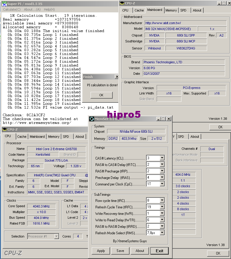Open the Write to Read Delay dropdown
The width and height of the screenshot is (231, 259).
[162, 220]
